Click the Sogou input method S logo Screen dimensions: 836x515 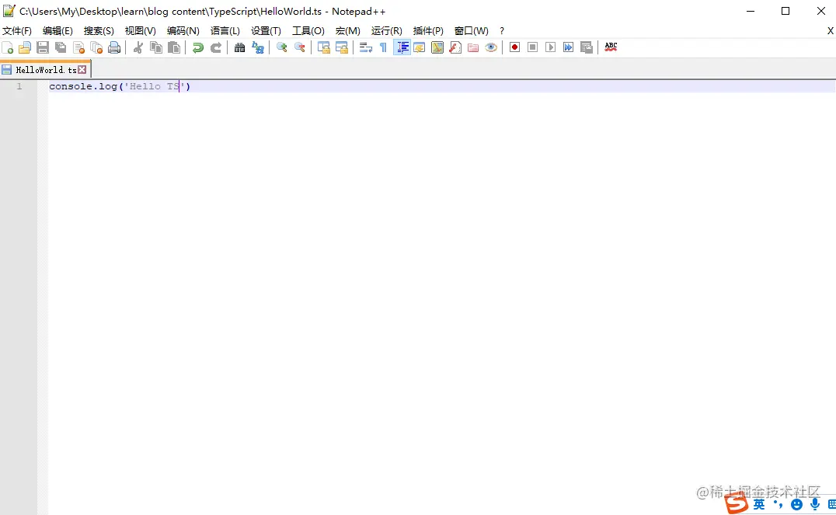[737, 503]
